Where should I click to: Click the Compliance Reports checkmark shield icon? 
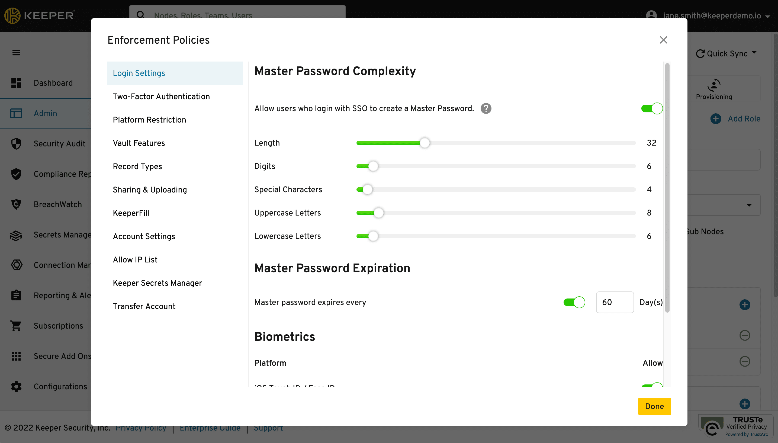[16, 174]
